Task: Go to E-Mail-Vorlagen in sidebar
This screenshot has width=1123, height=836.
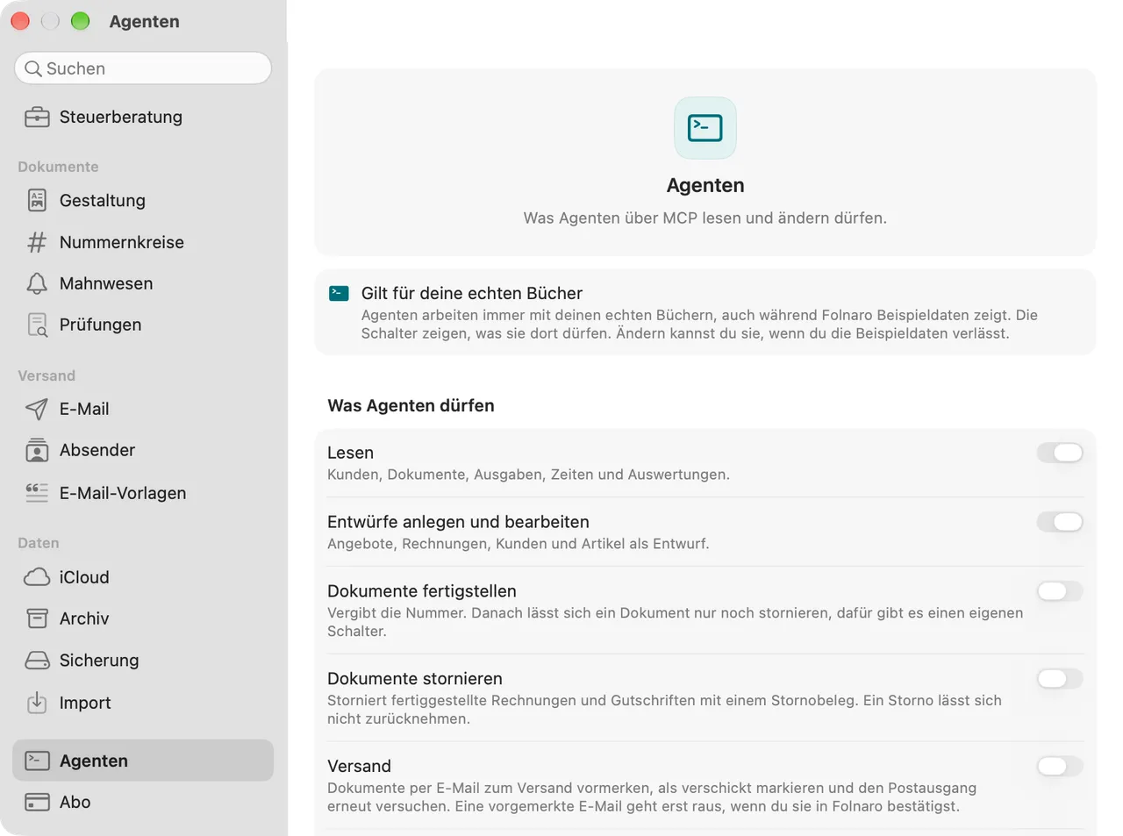Action: [x=143, y=493]
